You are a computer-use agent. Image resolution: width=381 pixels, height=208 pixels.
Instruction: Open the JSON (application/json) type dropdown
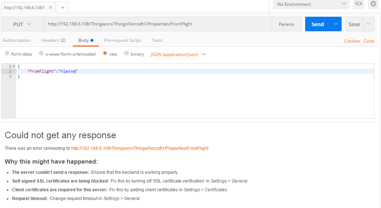coord(178,54)
